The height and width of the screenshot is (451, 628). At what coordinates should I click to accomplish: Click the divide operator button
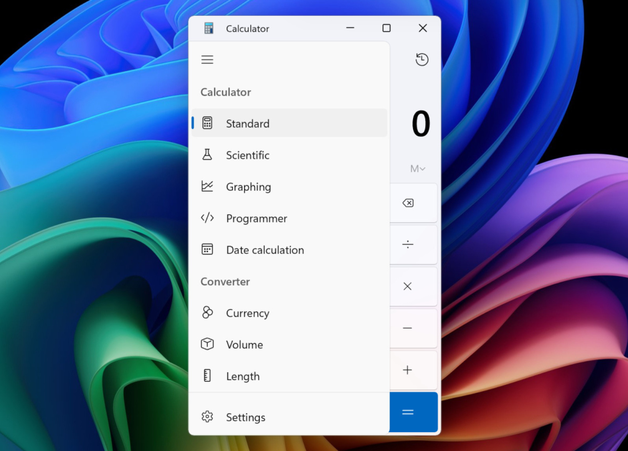[x=408, y=245]
